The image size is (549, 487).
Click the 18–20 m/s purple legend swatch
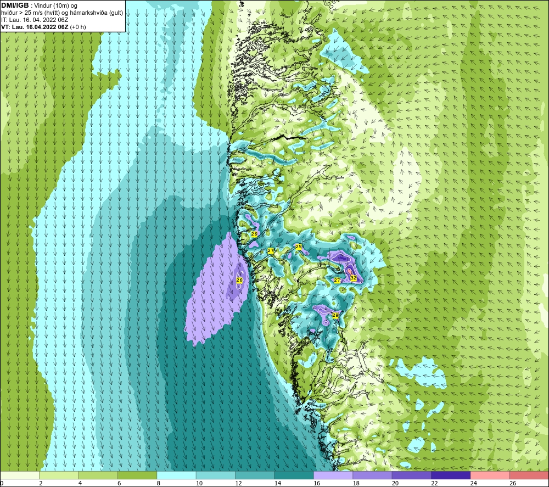coord(373,475)
